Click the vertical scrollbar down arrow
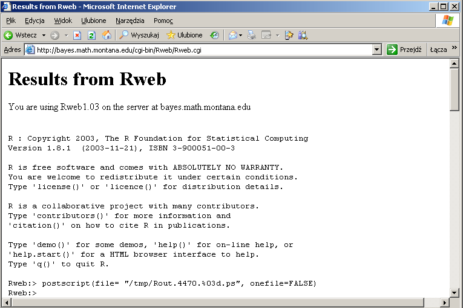The image size is (463, 308). [x=454, y=293]
